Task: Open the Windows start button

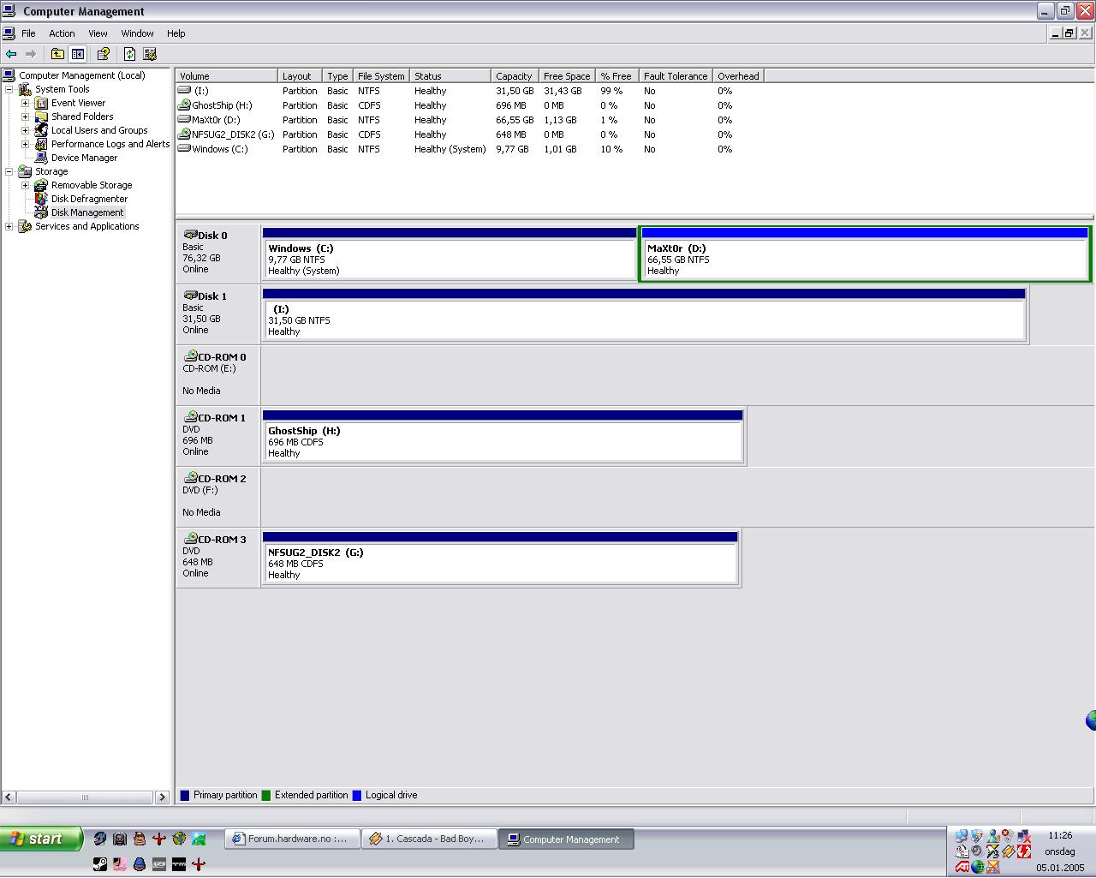Action: coord(41,839)
